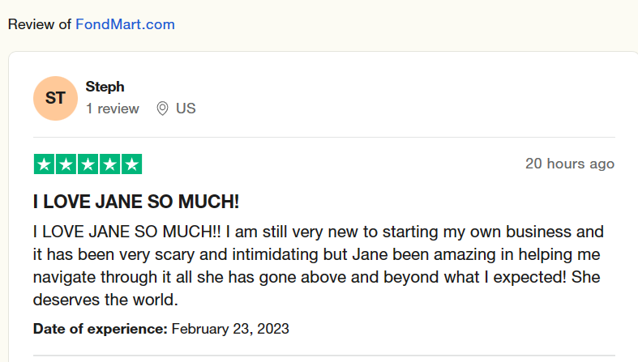Select the first green rating star
The width and height of the screenshot is (638, 362).
click(44, 164)
